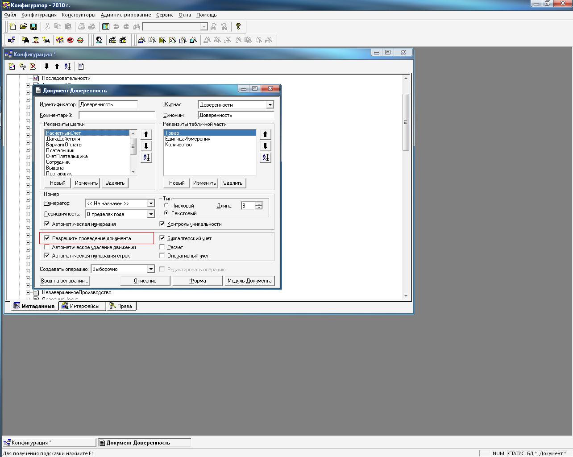Toggle Автоматическая нумерация строк checkbox
573x457 pixels.
[47, 256]
